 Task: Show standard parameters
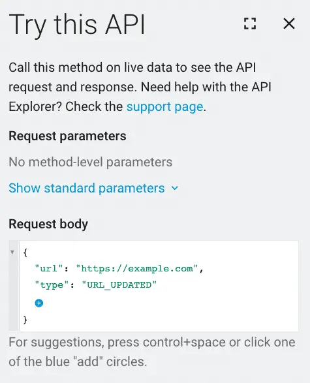point(87,188)
